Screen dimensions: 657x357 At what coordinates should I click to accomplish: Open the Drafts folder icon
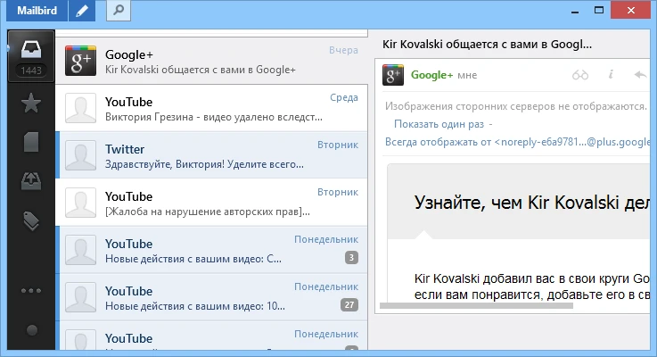tap(30, 142)
